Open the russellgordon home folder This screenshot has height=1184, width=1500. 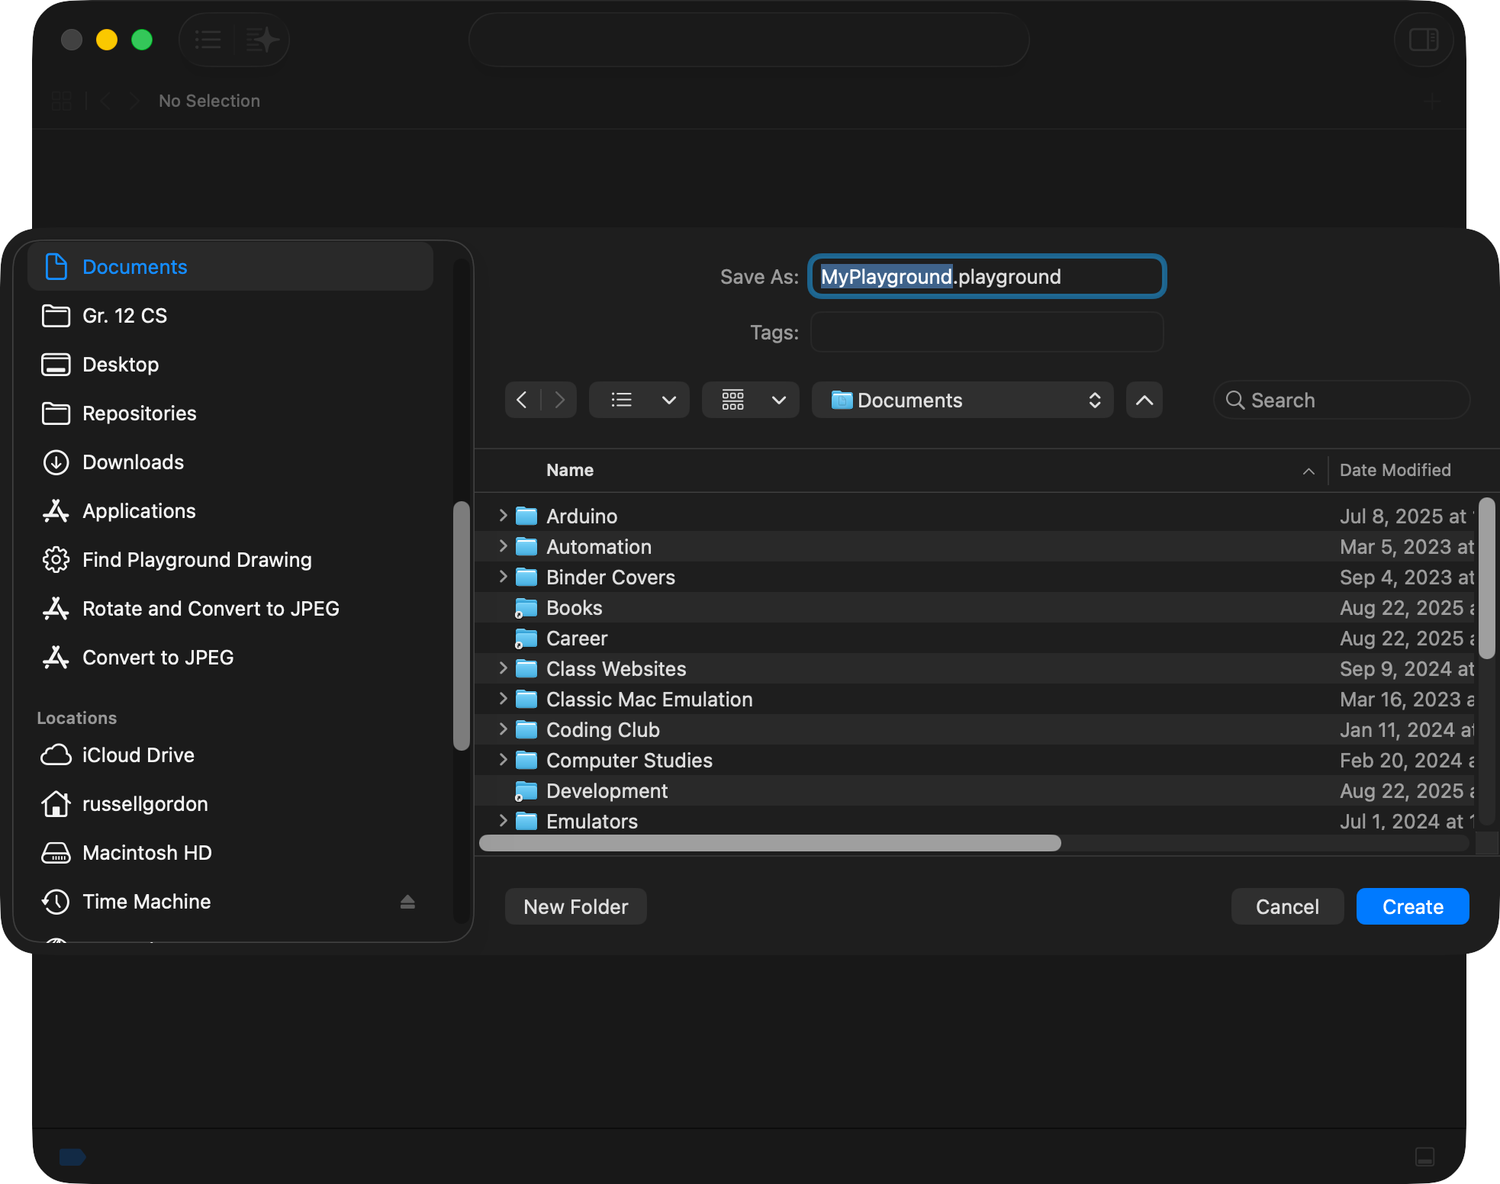(145, 804)
